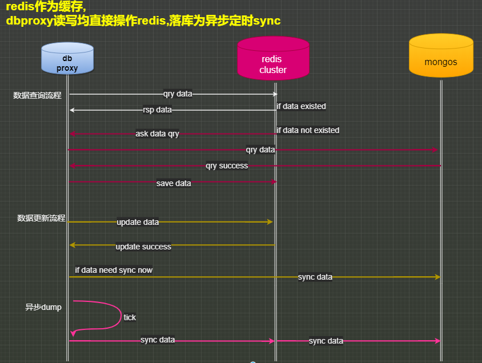
Task: Click the white 'rsp data' arrow label
Action: (x=157, y=110)
